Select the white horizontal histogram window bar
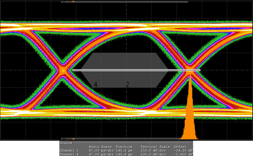 tap(136, 70)
